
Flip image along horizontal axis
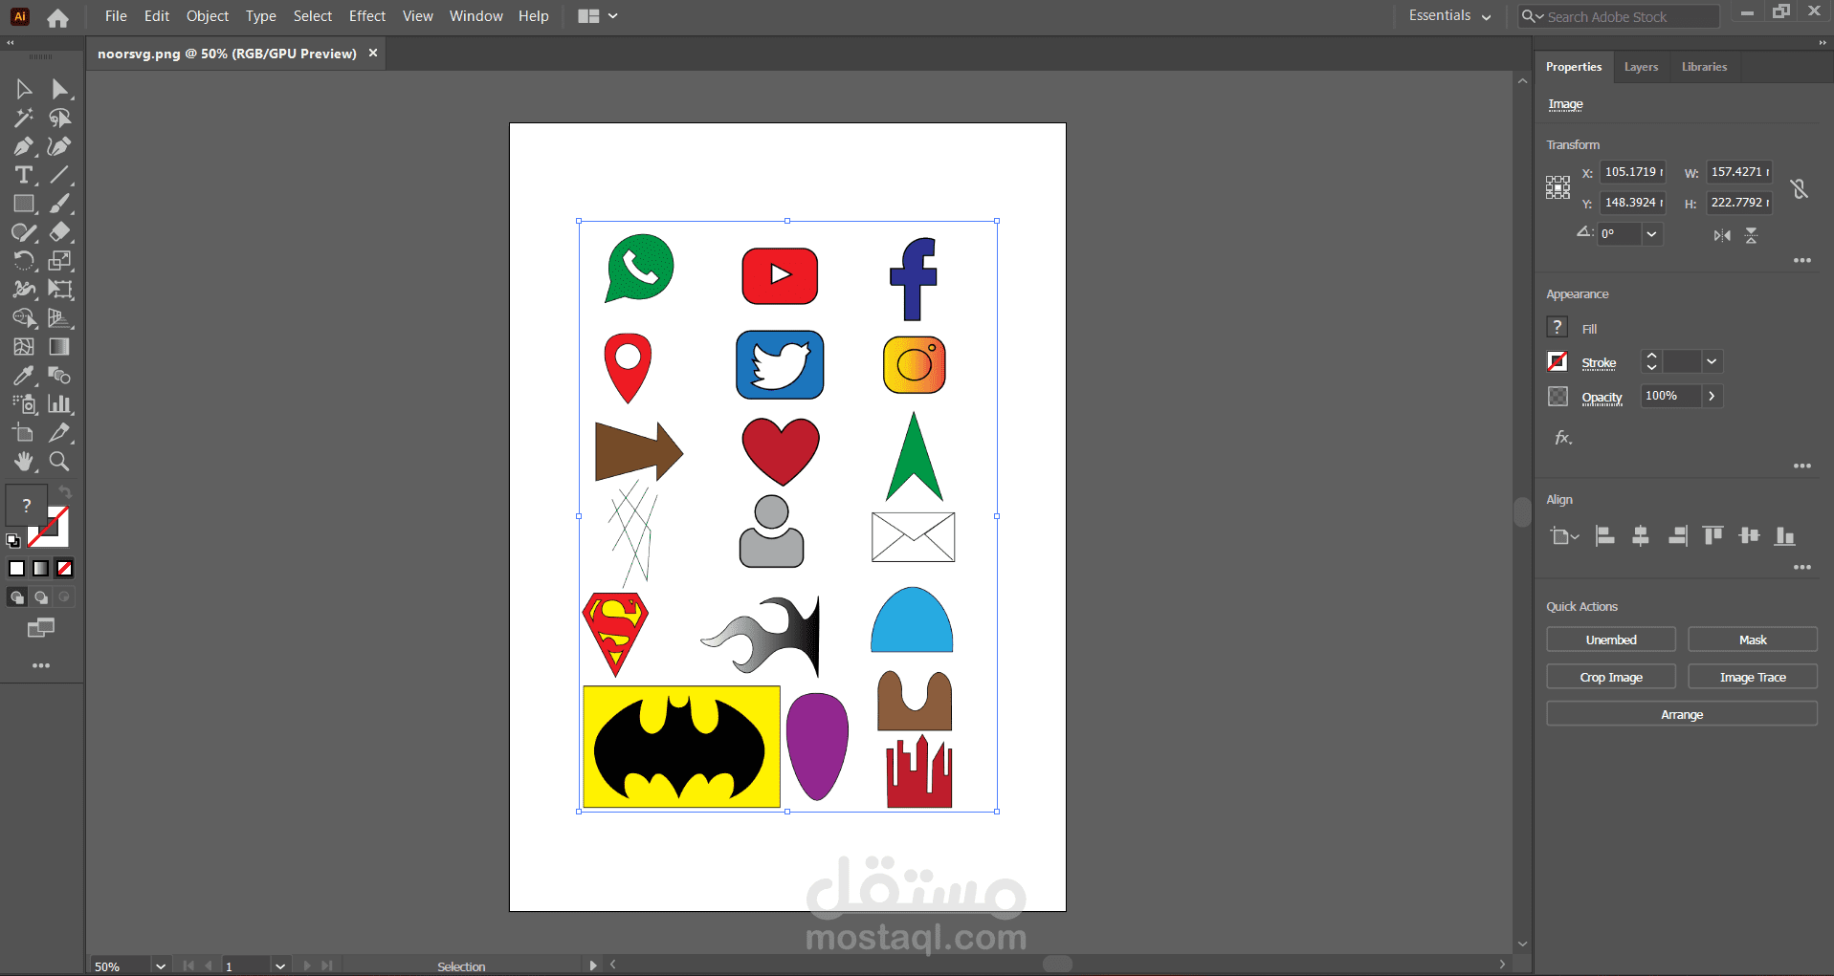[1722, 235]
